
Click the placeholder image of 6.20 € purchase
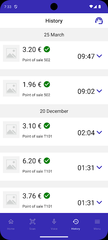pos(11,165)
